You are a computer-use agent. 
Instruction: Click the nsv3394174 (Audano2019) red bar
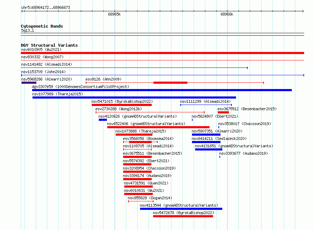[137, 179]
